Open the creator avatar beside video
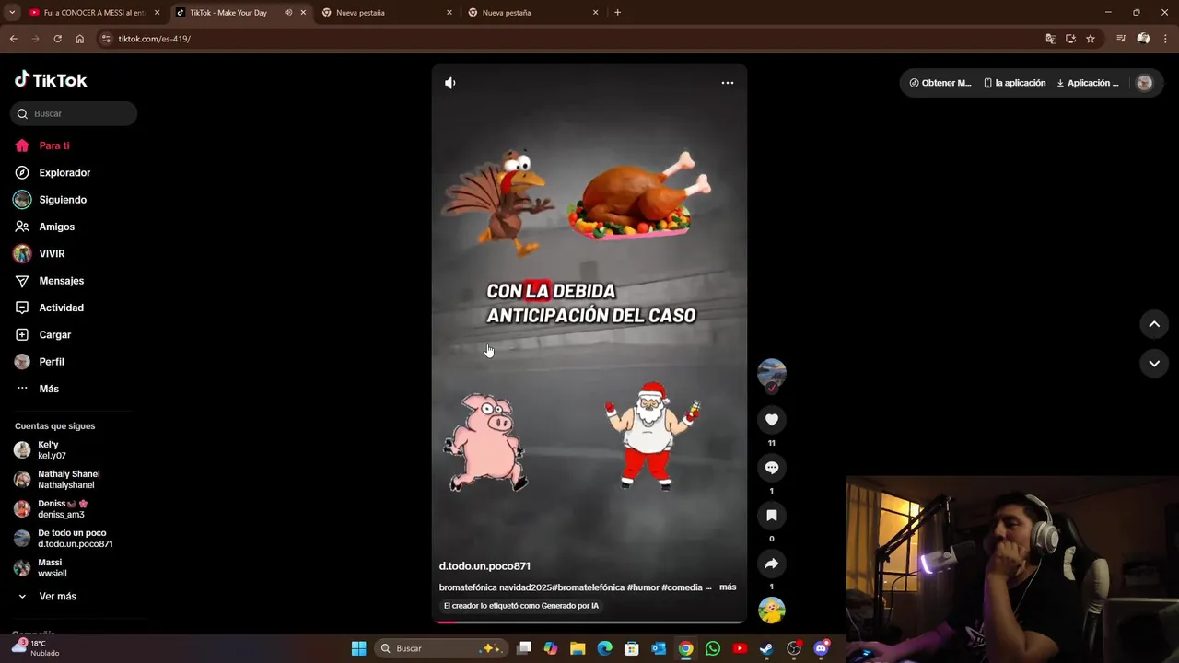 [x=772, y=374]
